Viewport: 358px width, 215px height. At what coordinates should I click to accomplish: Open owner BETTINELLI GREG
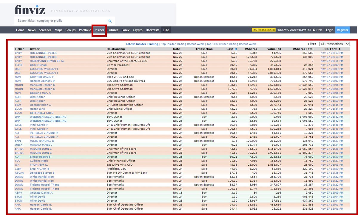[42, 113]
